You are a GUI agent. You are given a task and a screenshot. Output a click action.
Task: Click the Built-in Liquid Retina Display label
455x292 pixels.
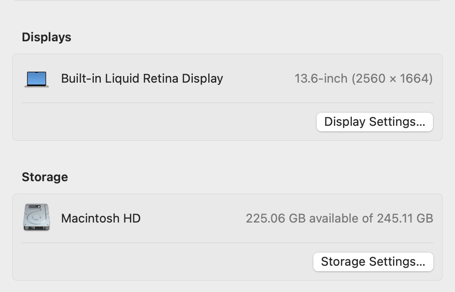pos(141,78)
